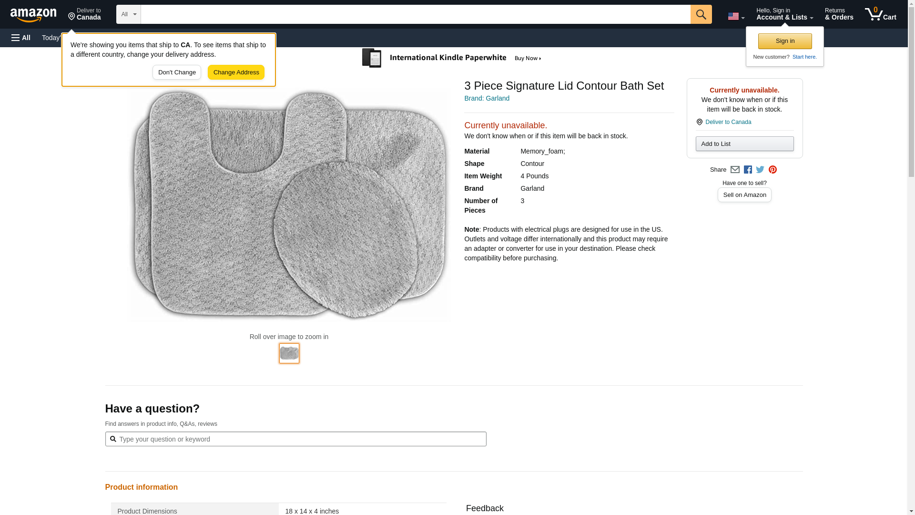Open the Brand: Garland link
The width and height of the screenshot is (915, 515).
487,98
